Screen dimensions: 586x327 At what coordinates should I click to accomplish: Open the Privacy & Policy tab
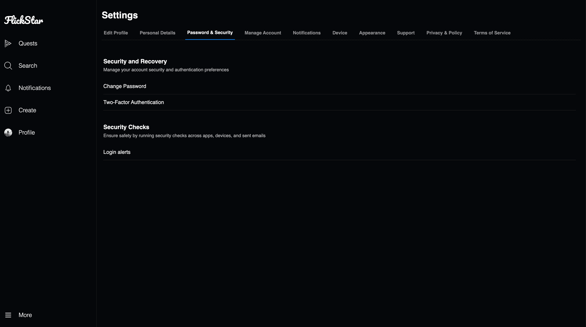444,33
